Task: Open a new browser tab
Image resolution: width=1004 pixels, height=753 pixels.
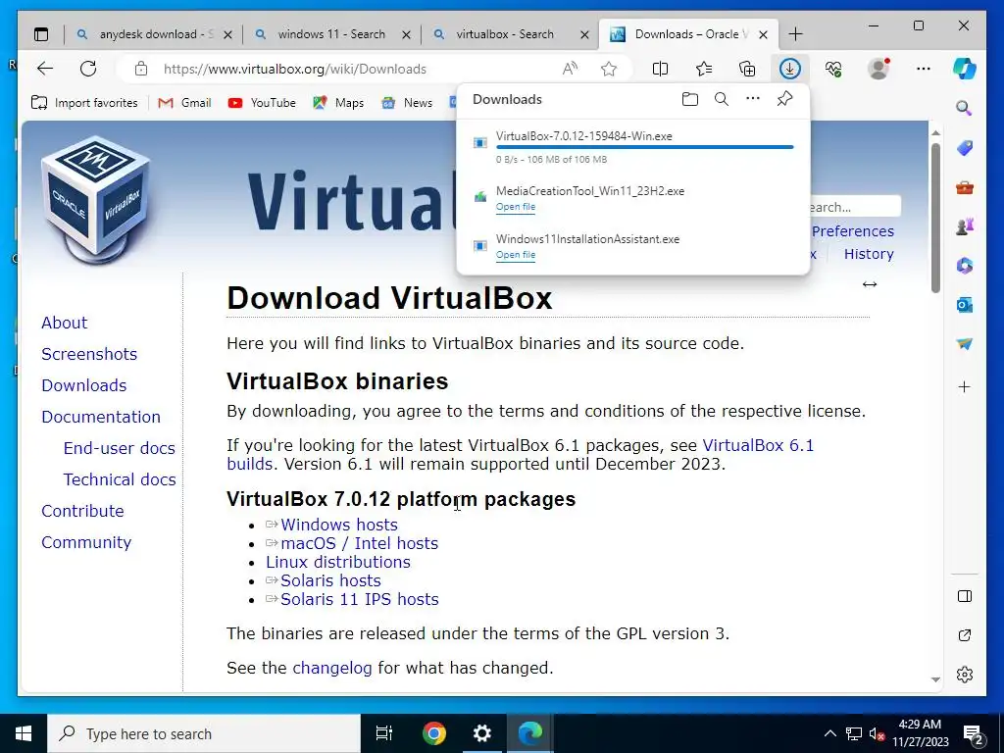Action: [795, 34]
